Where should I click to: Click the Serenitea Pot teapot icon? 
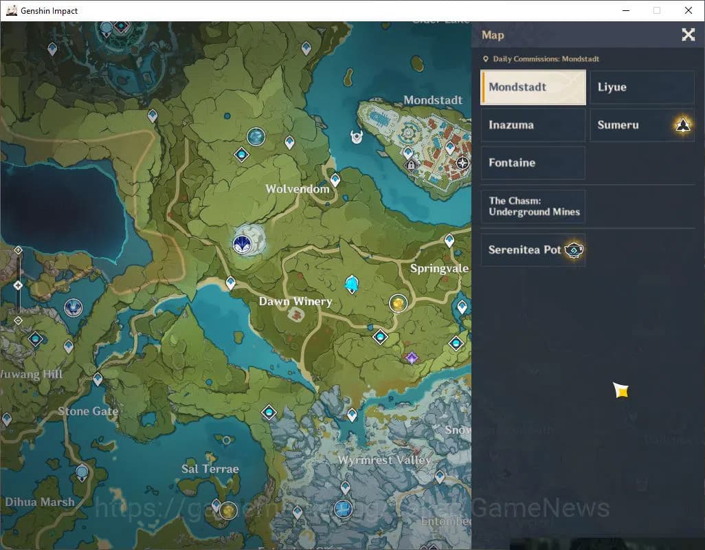573,250
